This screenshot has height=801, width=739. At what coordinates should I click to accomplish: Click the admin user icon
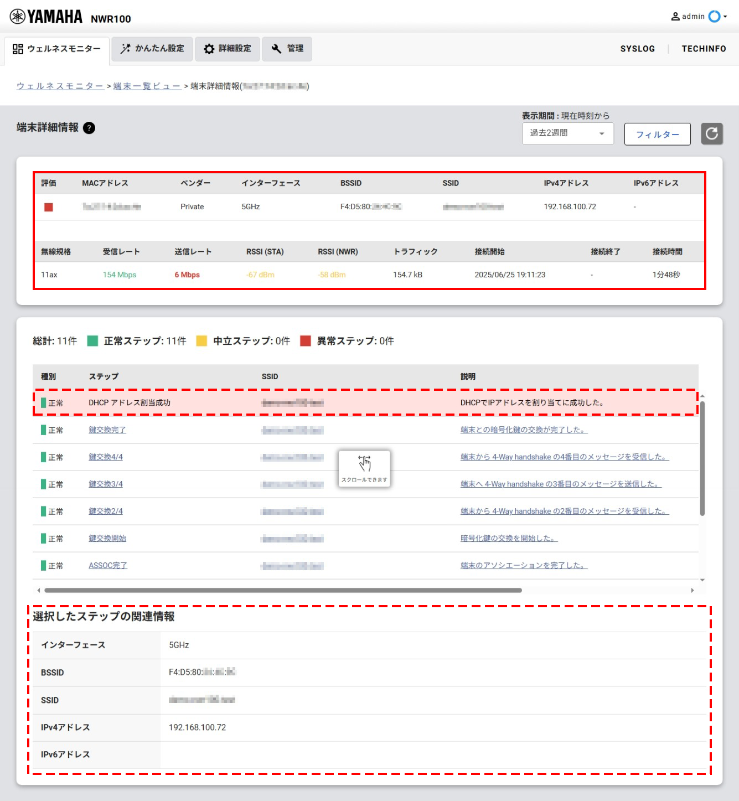coord(675,17)
